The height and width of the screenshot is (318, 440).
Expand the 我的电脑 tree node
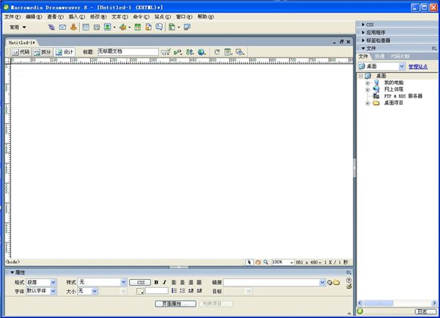[367, 83]
